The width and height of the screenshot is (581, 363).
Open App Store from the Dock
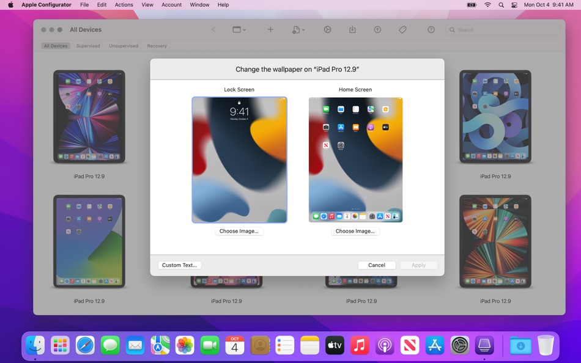click(x=434, y=346)
